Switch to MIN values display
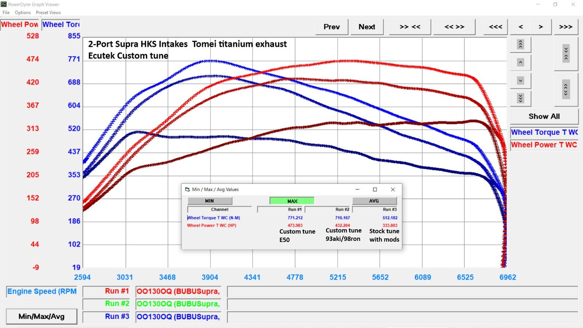The image size is (583, 328). click(x=210, y=201)
